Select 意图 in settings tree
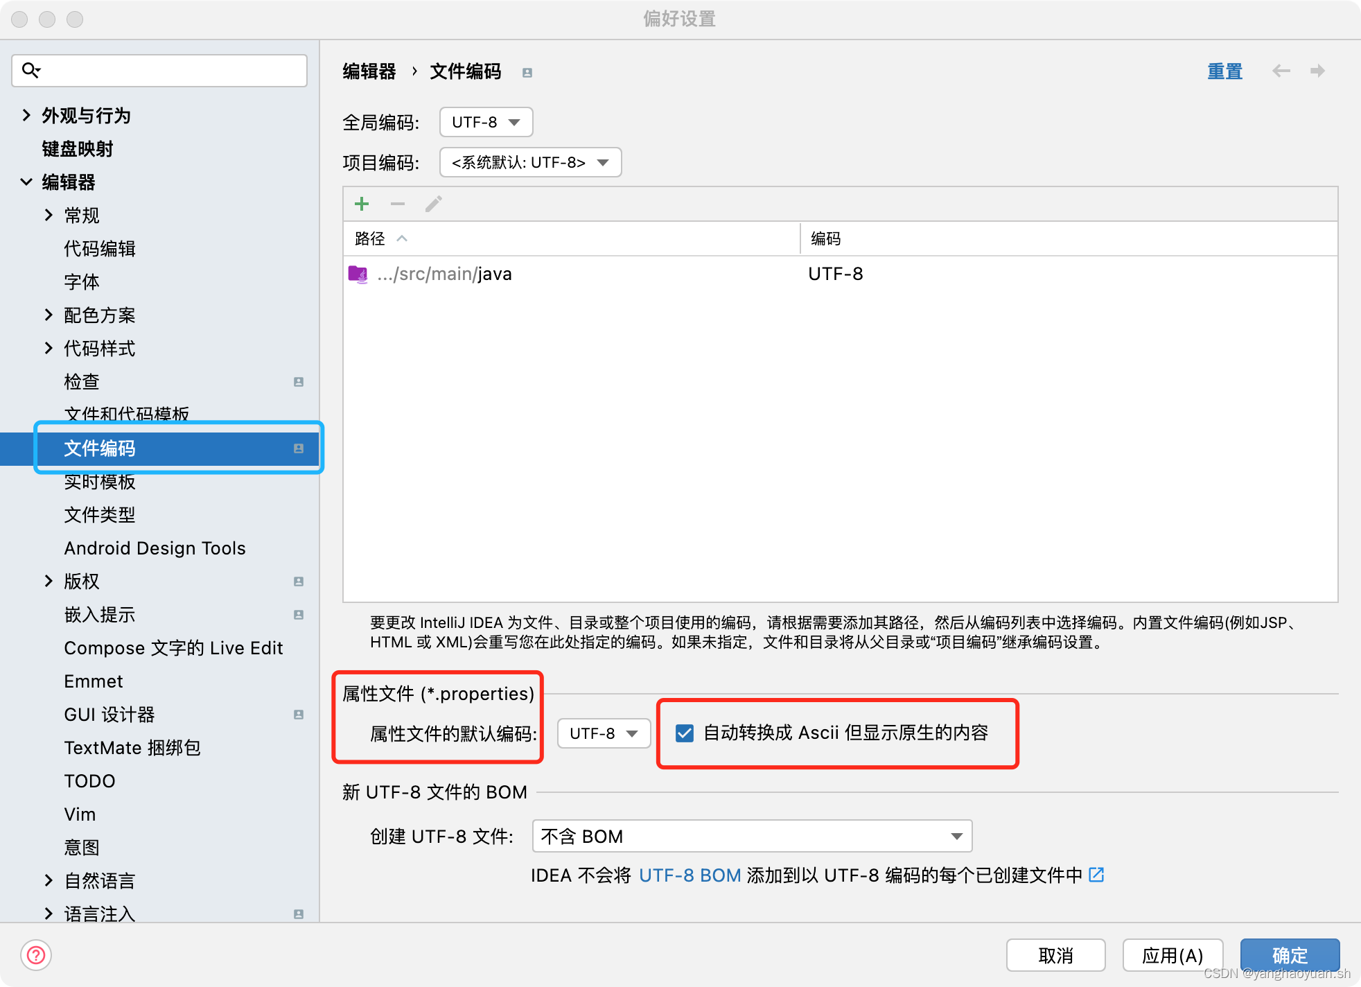Viewport: 1361px width, 987px height. coord(82,848)
